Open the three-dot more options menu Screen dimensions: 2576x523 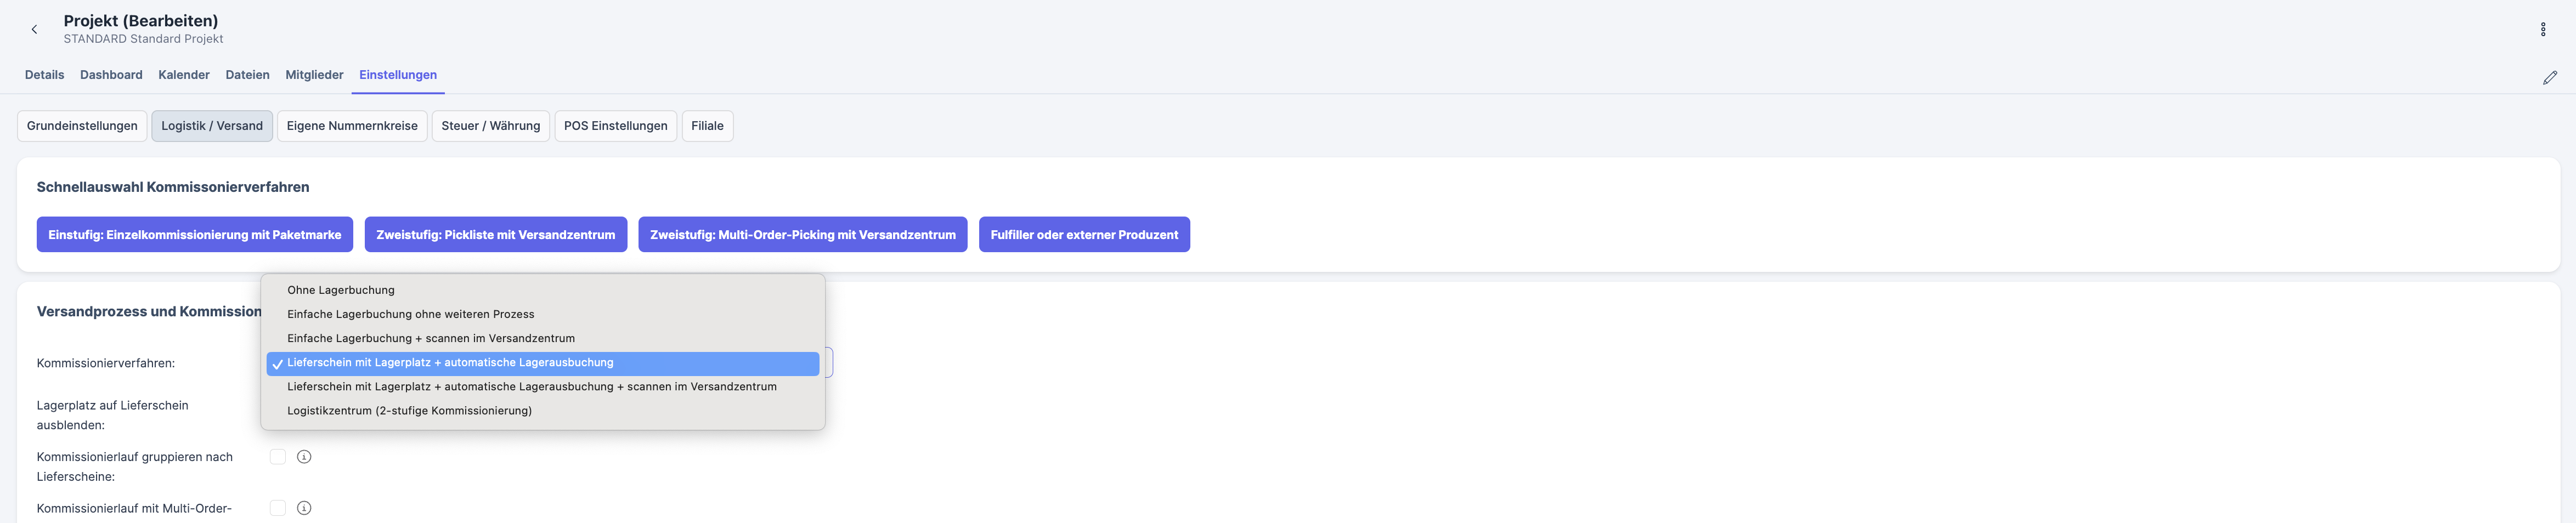pos(2543,29)
